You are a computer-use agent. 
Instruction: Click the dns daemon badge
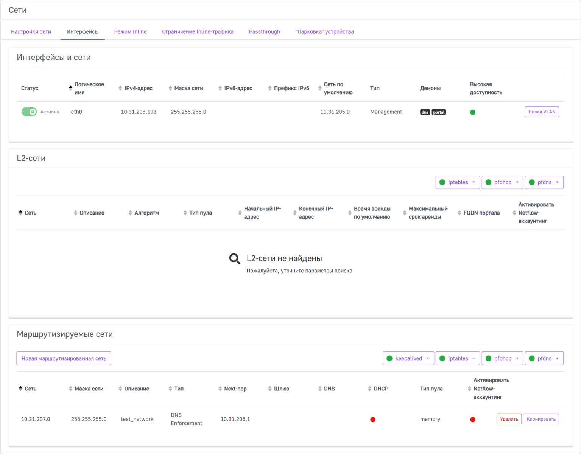[425, 112]
